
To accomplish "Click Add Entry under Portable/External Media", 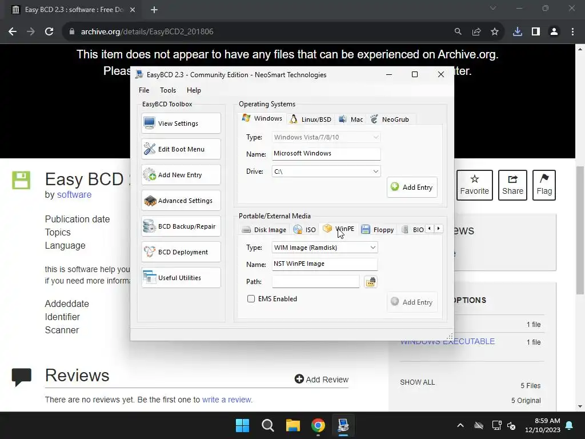I will [412, 302].
